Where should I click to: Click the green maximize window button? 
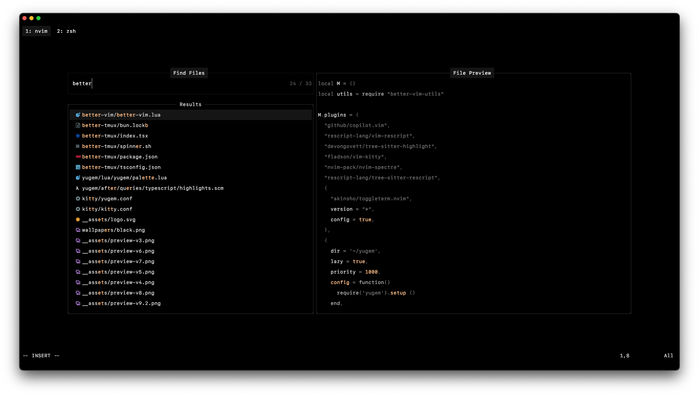point(38,18)
